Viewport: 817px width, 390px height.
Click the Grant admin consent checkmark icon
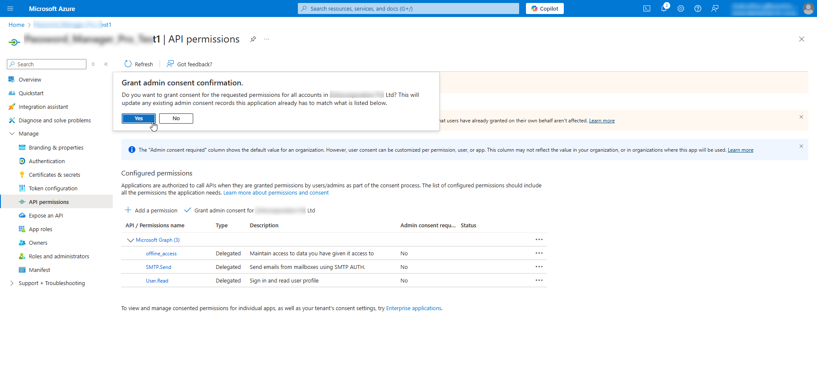[x=188, y=210]
